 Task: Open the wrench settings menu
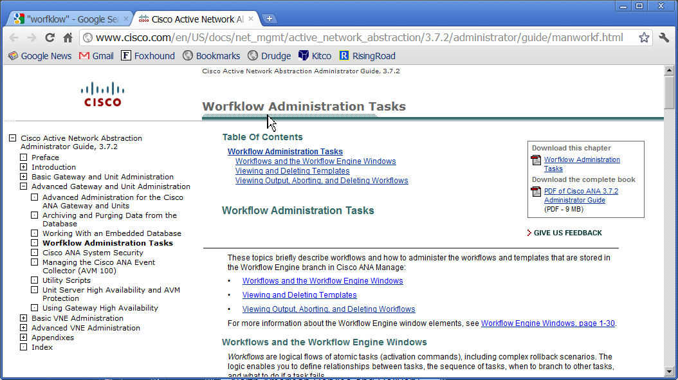[x=664, y=37]
